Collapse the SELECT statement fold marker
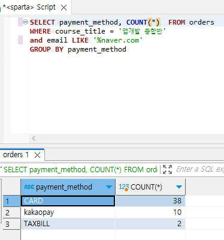Viewport: 224px width, 240px height. [25, 22]
